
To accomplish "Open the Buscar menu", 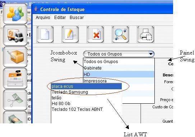I will pos(76,18).
